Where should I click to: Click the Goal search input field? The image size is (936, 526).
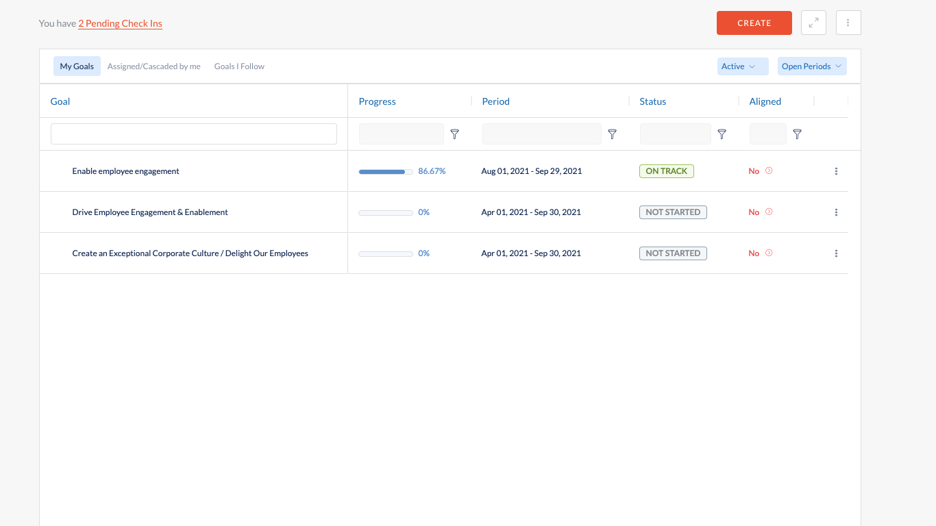pyautogui.click(x=194, y=134)
